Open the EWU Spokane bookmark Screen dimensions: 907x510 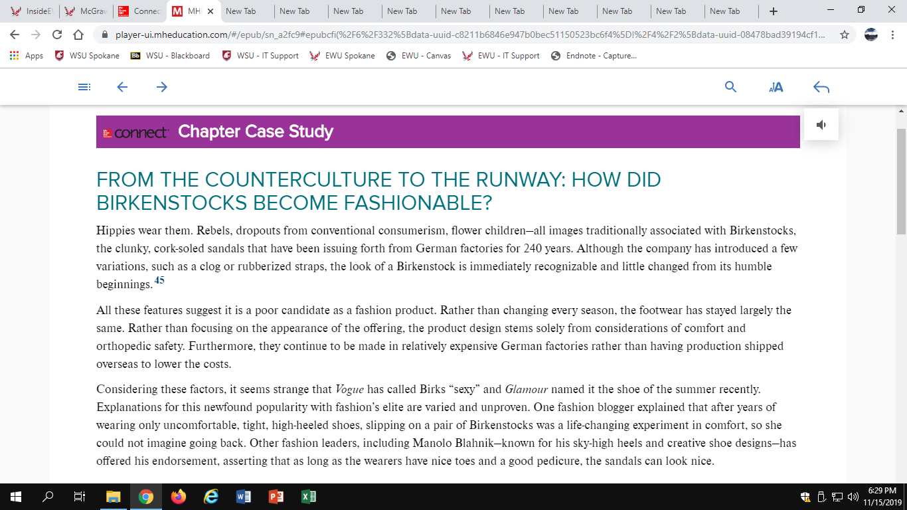pyautogui.click(x=342, y=56)
